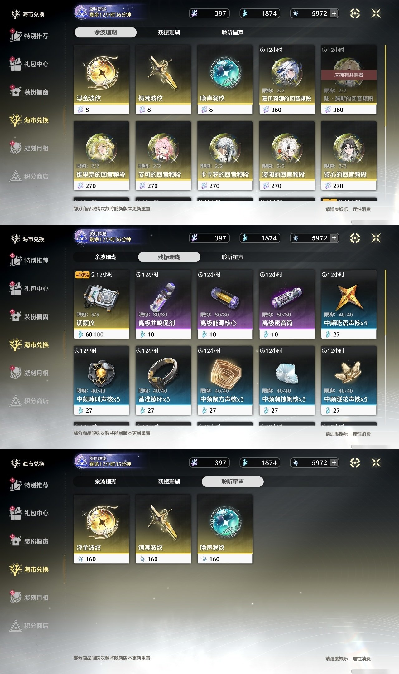Screen dimensions: 399x674
Task: Choose 安可的回音频段 echo fragment
Action: (163, 156)
